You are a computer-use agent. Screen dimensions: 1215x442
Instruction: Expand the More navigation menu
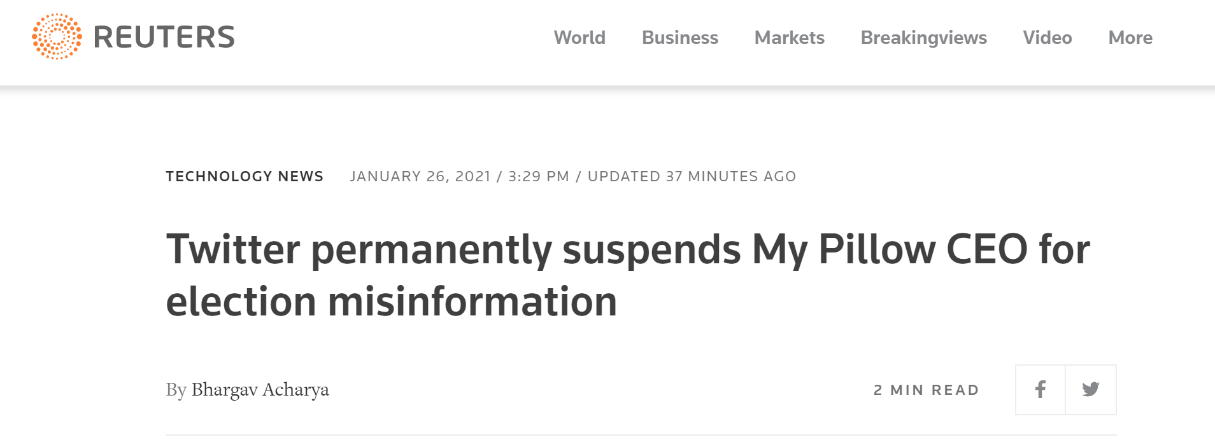coord(1130,38)
